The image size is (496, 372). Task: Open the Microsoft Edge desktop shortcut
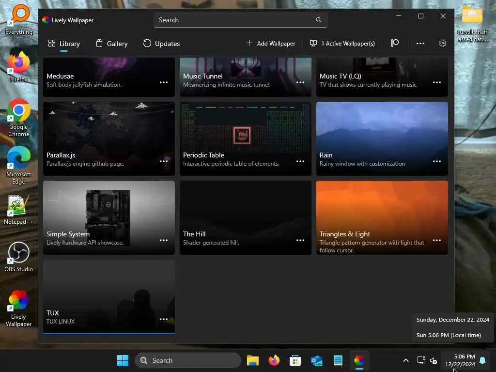pyautogui.click(x=19, y=166)
